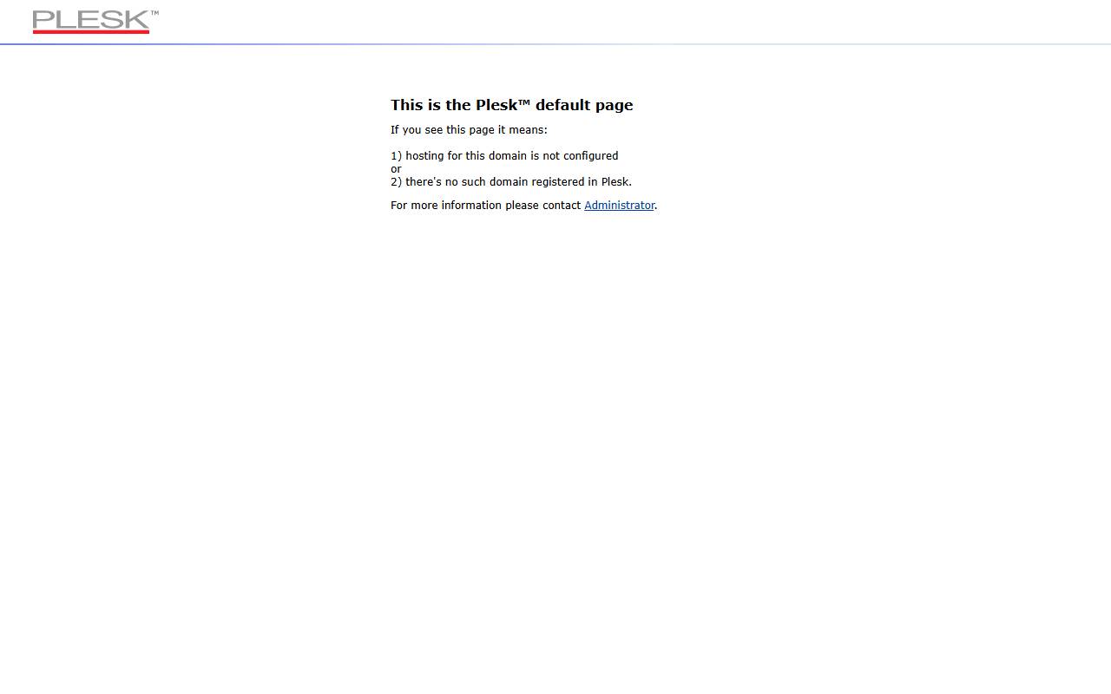
Task: Click 'there's no such domain registered in Plesk' line
Action: (511, 182)
